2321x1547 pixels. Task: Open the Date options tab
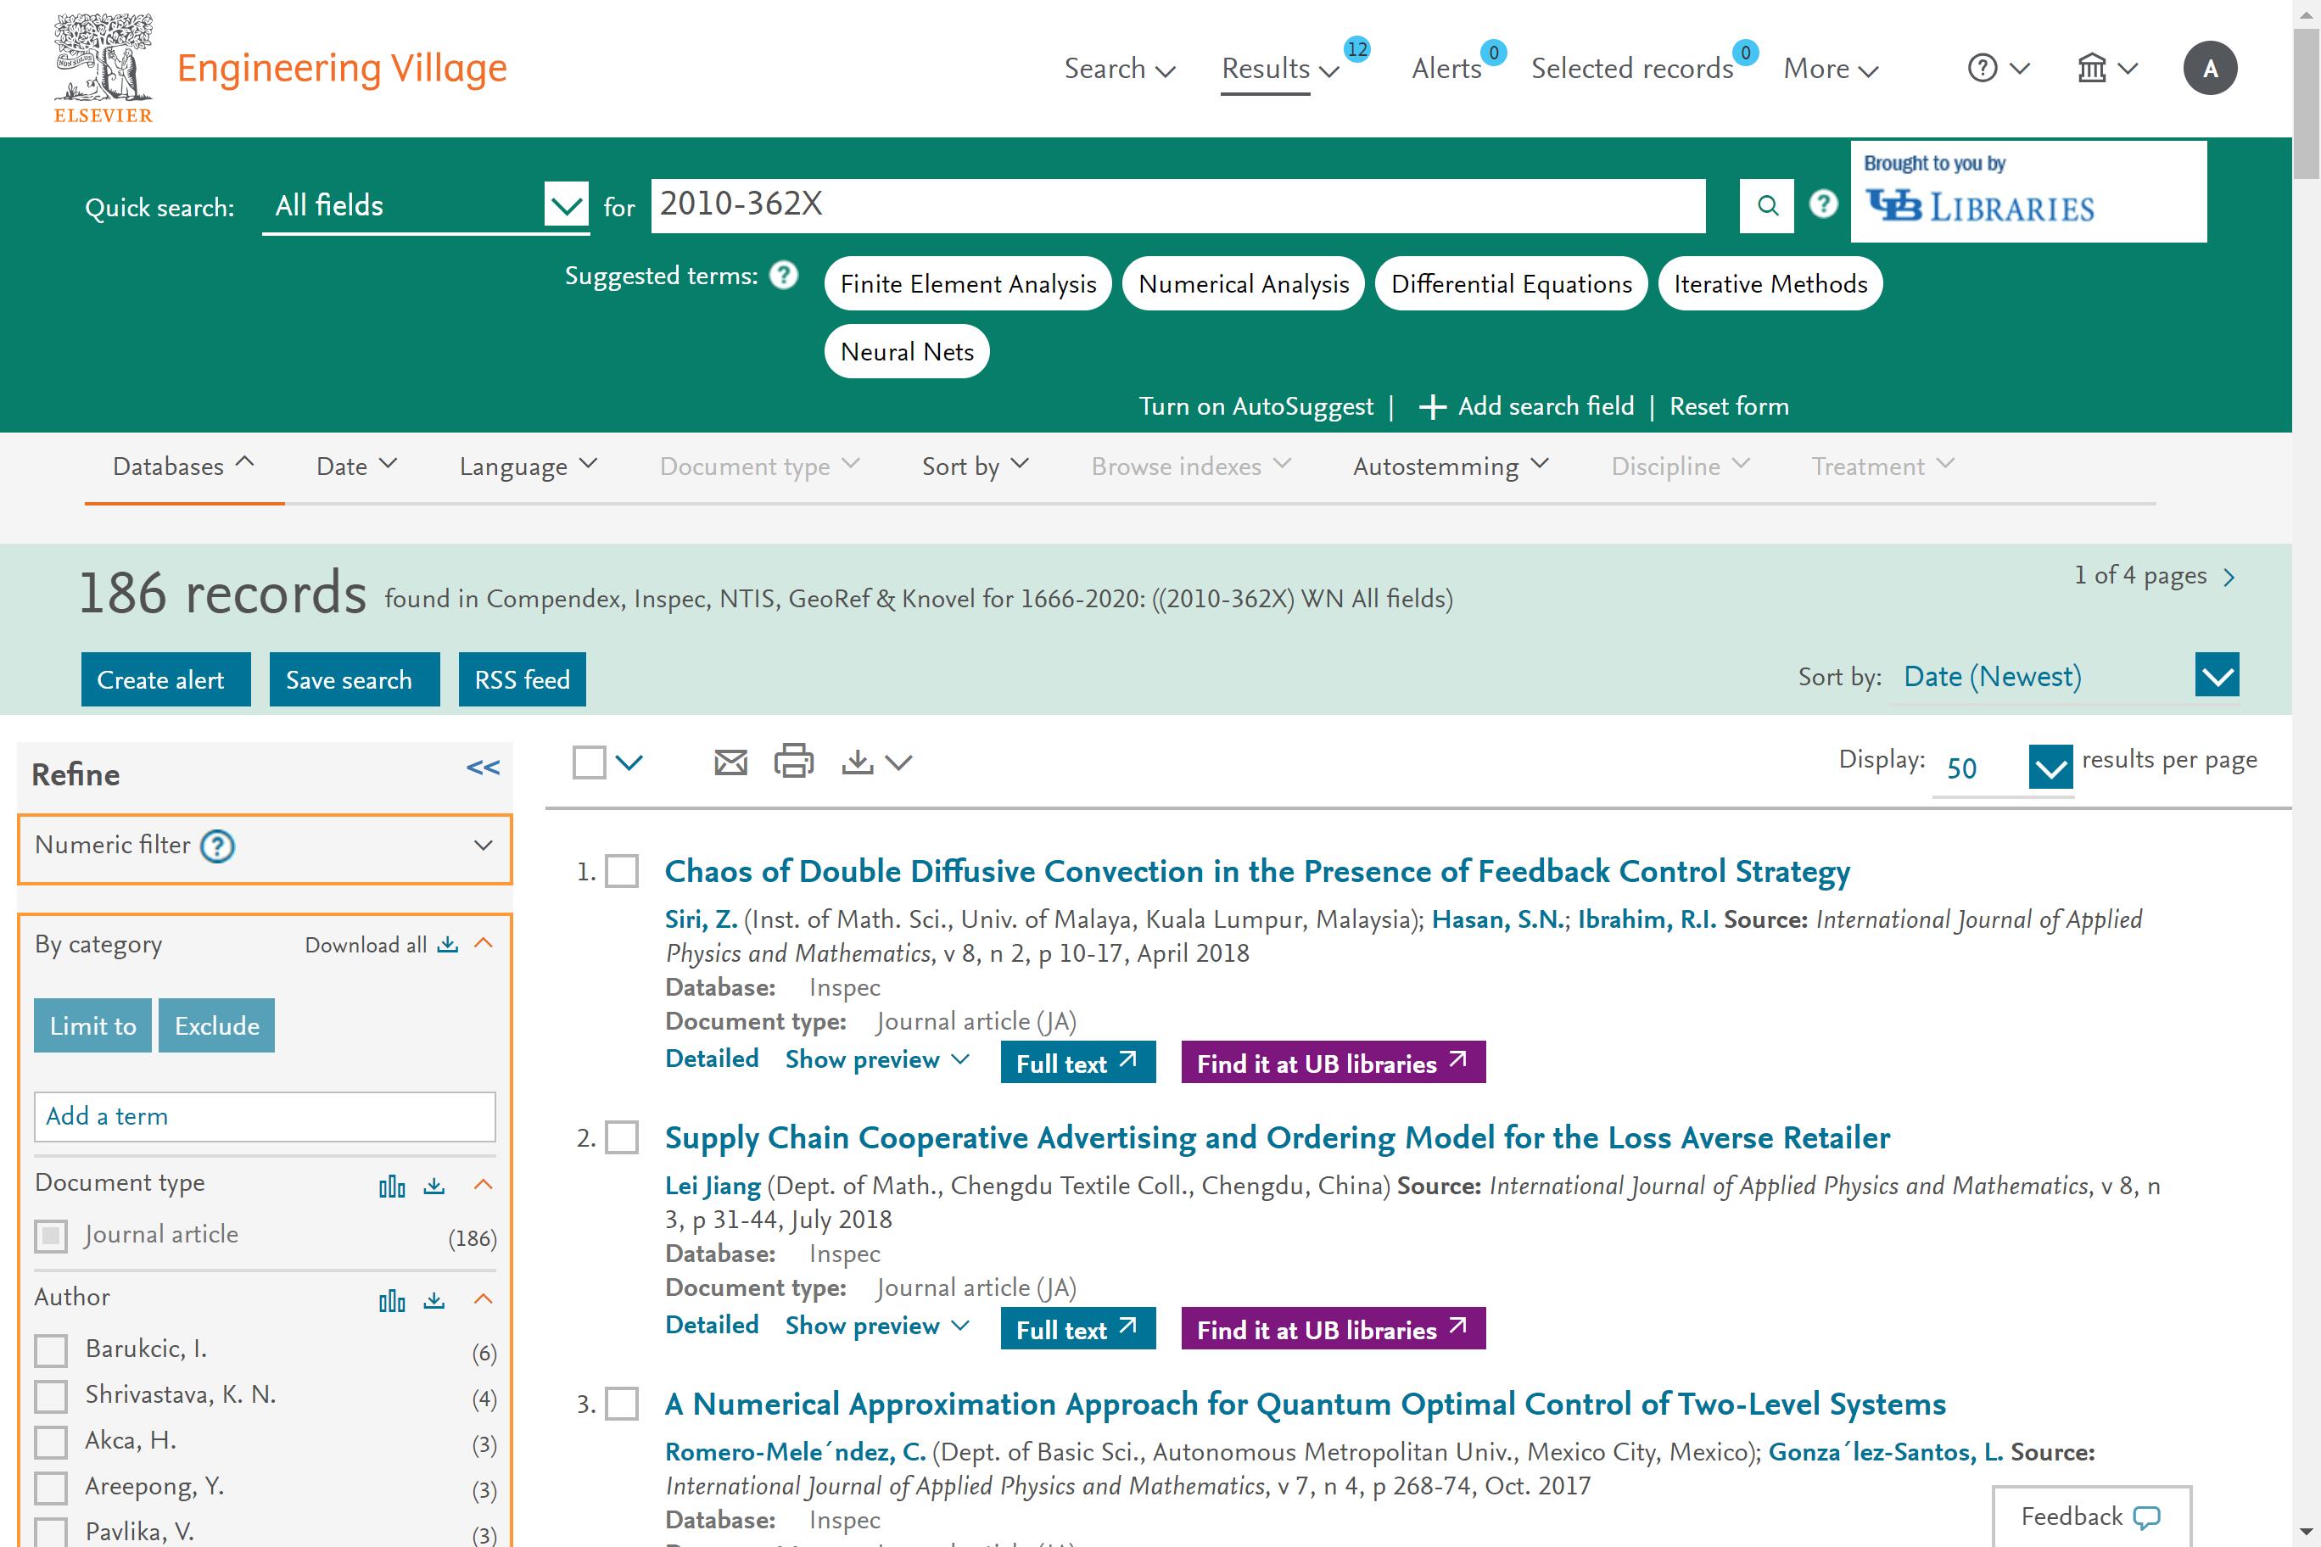click(356, 466)
